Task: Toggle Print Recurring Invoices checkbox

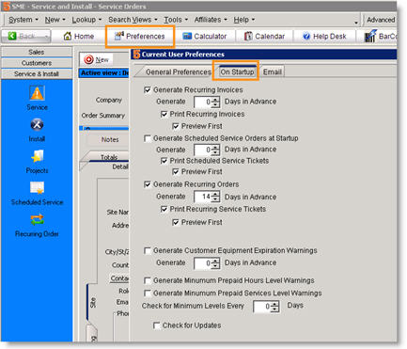Action: [164, 114]
